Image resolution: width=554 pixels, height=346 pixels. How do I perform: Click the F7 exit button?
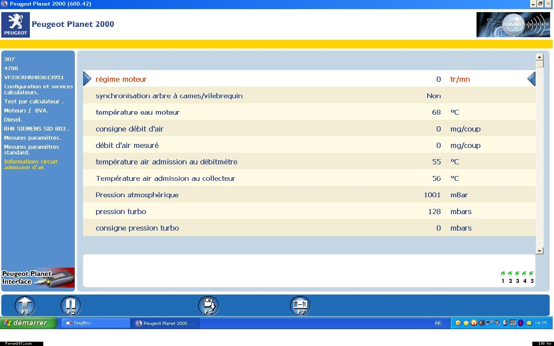point(300,305)
